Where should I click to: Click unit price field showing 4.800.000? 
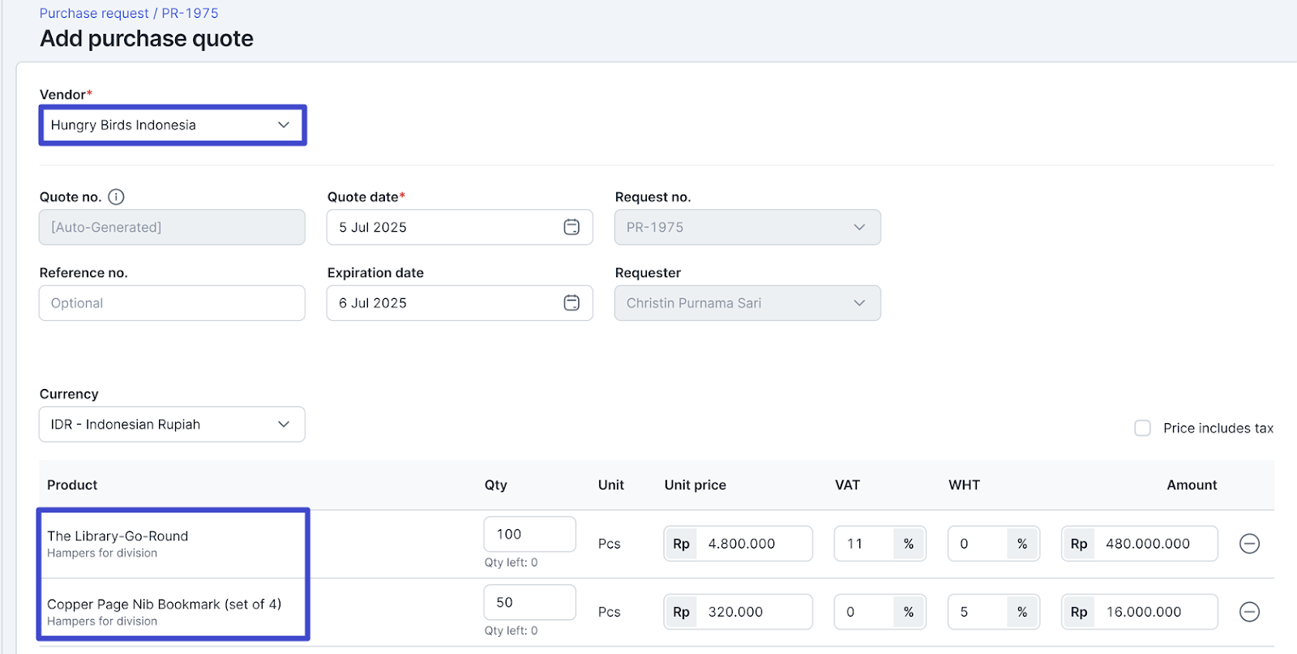pyautogui.click(x=754, y=544)
